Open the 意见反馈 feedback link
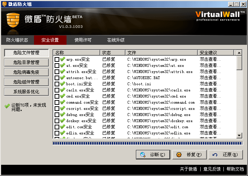 tap(212, 169)
